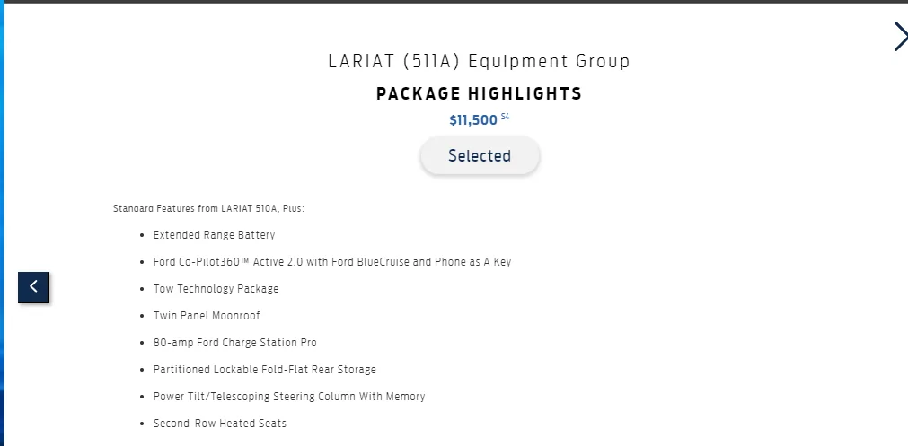
Task: Click the PACKAGE HIGHLIGHTS heading
Action: (x=479, y=93)
